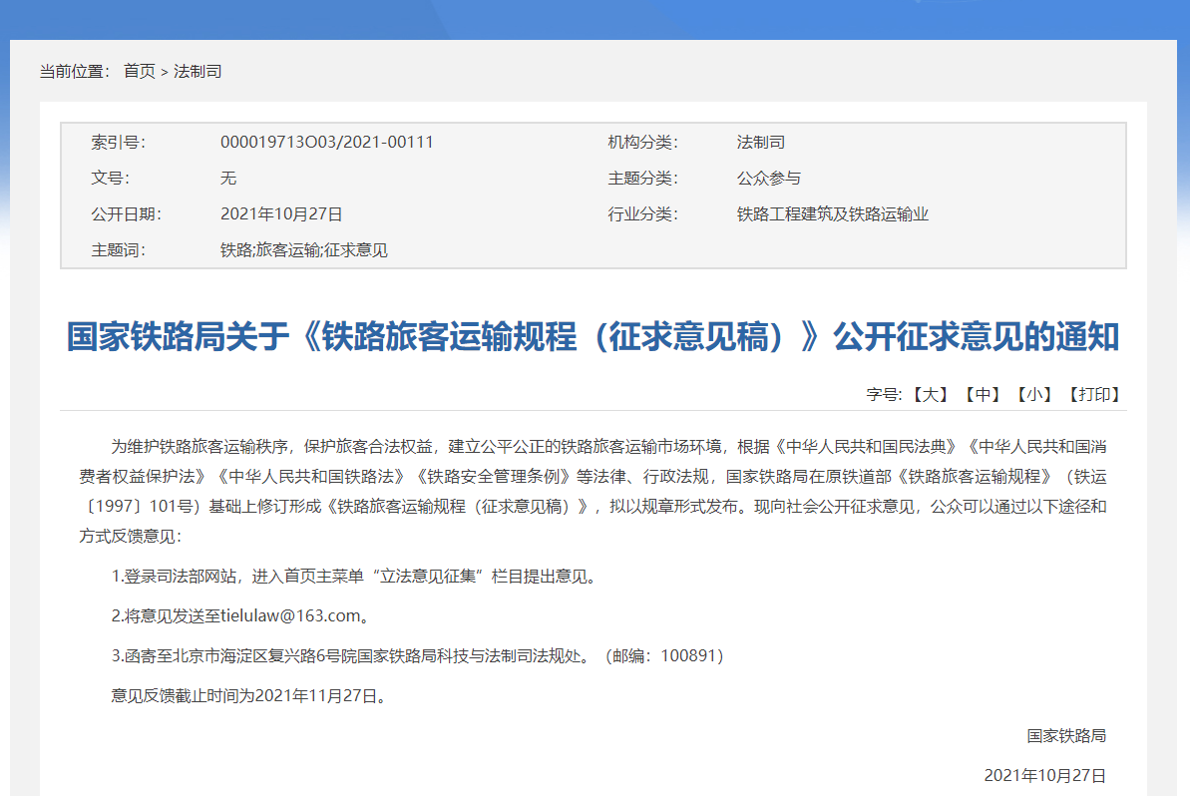The height and width of the screenshot is (796, 1190).
Task: Click the 公开日期 value in info table
Action: coord(281,214)
